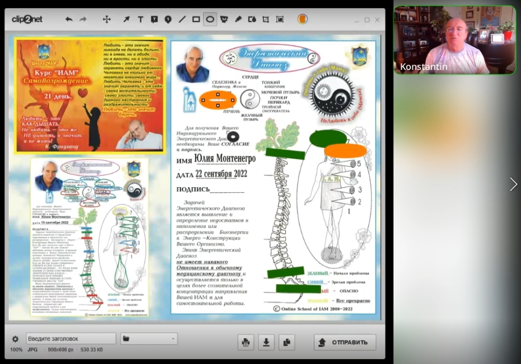Click the JPG format label
Viewport: 521px width, 364px height.
click(x=32, y=350)
